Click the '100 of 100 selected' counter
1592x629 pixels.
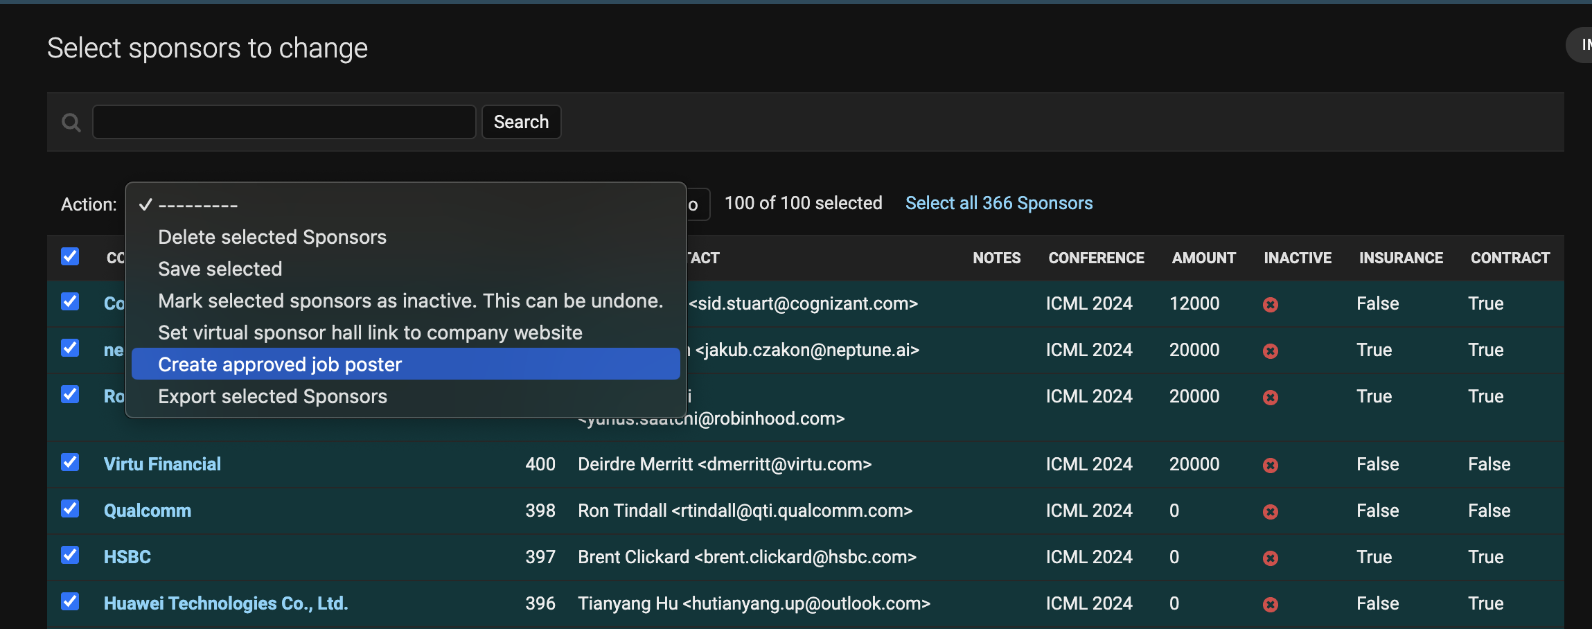coord(804,203)
